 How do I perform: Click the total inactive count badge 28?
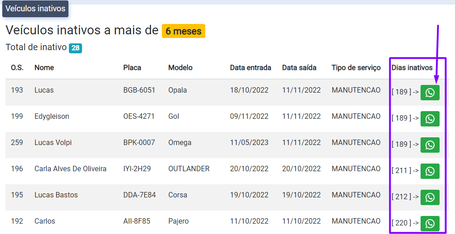click(x=75, y=48)
